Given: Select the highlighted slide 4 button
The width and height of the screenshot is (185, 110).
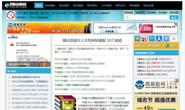Looking at the screenshot, I should point(44,64).
